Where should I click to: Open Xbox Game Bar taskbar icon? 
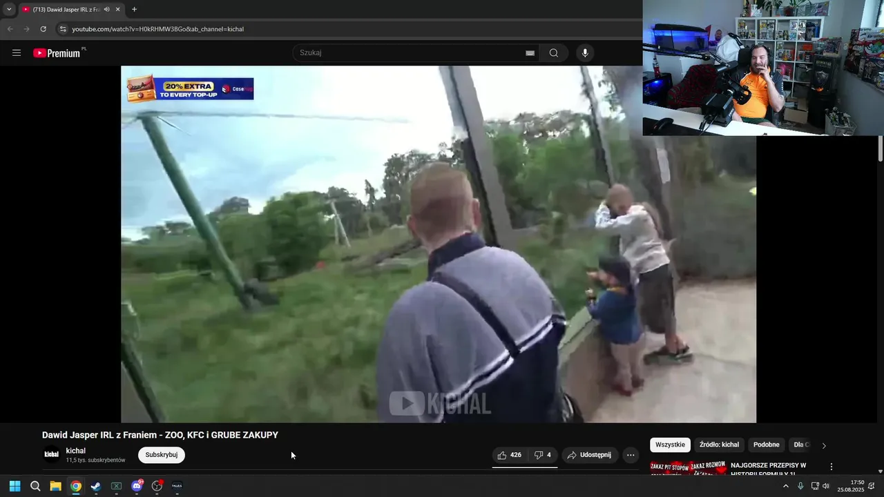tap(116, 486)
